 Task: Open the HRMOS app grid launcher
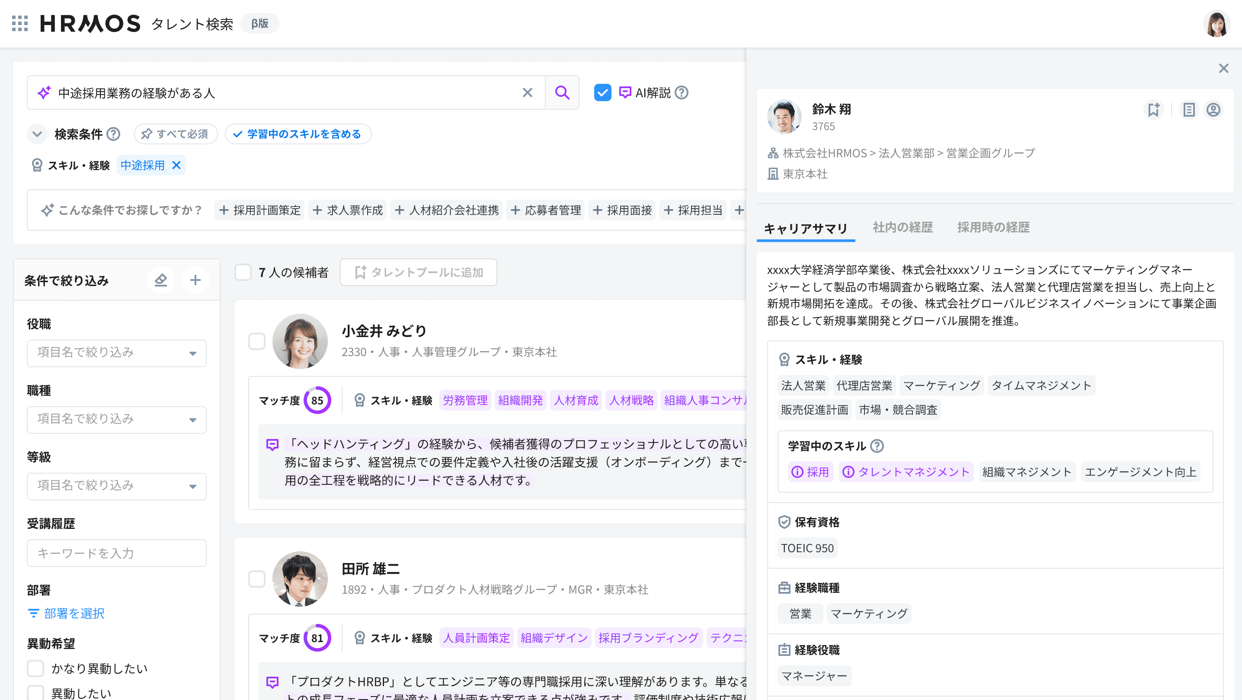coord(19,24)
